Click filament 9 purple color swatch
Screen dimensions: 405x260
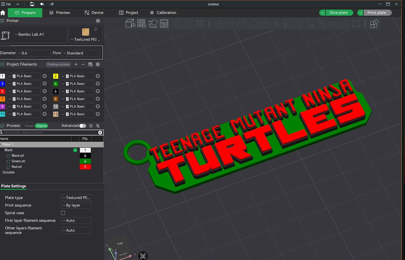pyautogui.click(x=2, y=106)
